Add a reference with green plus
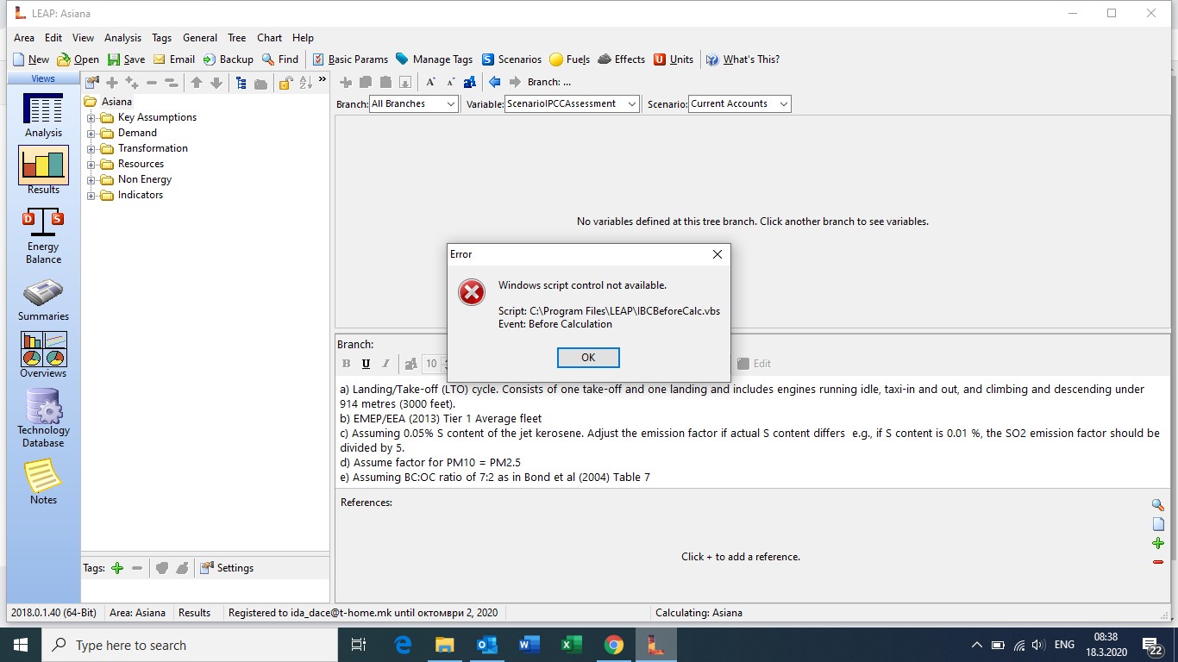Viewport: 1178px width, 662px height. (1158, 543)
